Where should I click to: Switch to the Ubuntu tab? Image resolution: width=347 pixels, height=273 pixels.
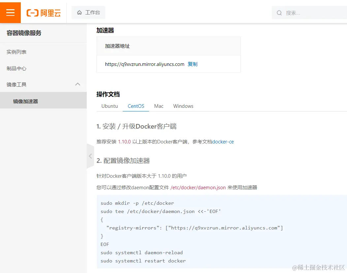click(110, 106)
